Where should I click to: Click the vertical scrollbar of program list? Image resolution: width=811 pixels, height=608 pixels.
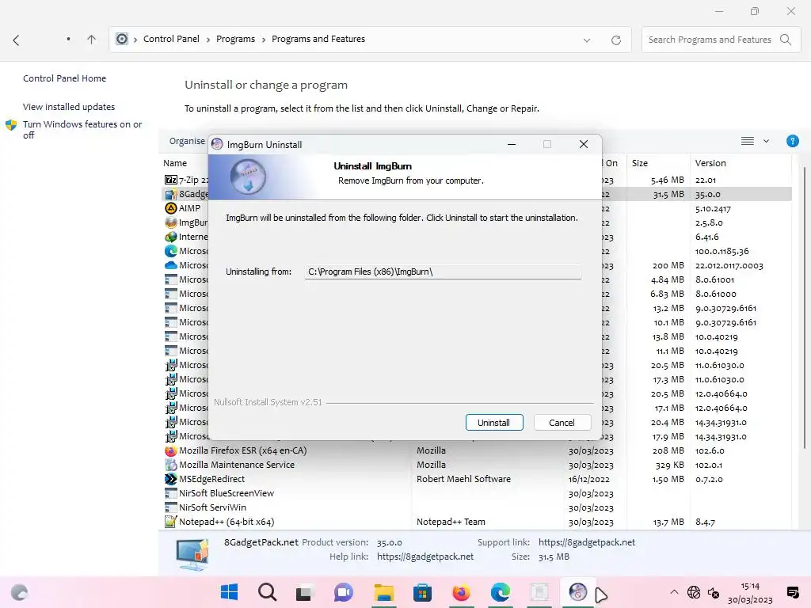(805, 308)
